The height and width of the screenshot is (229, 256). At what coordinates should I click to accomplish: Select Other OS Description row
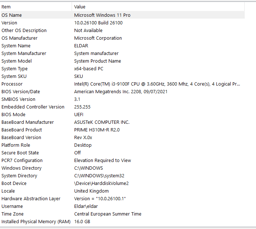point(123,31)
